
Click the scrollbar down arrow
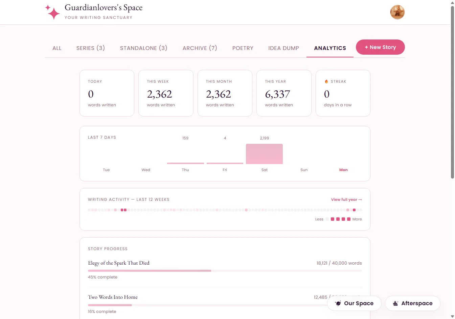(453, 316)
